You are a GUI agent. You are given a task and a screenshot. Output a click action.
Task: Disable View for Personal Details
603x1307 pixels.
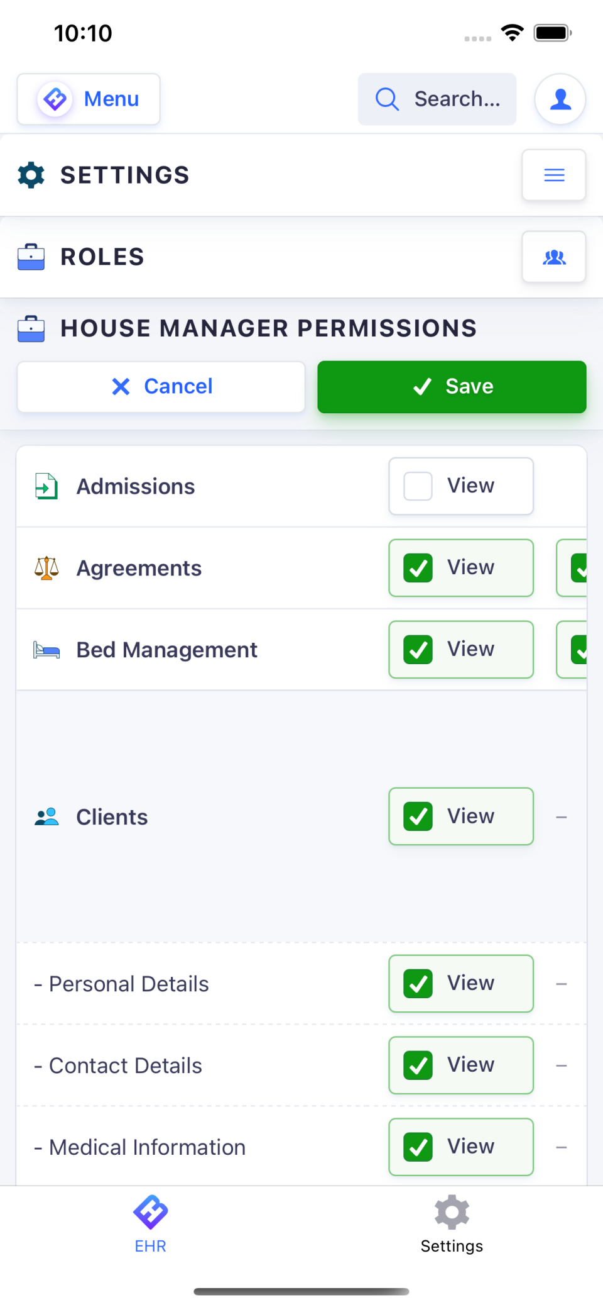(418, 984)
